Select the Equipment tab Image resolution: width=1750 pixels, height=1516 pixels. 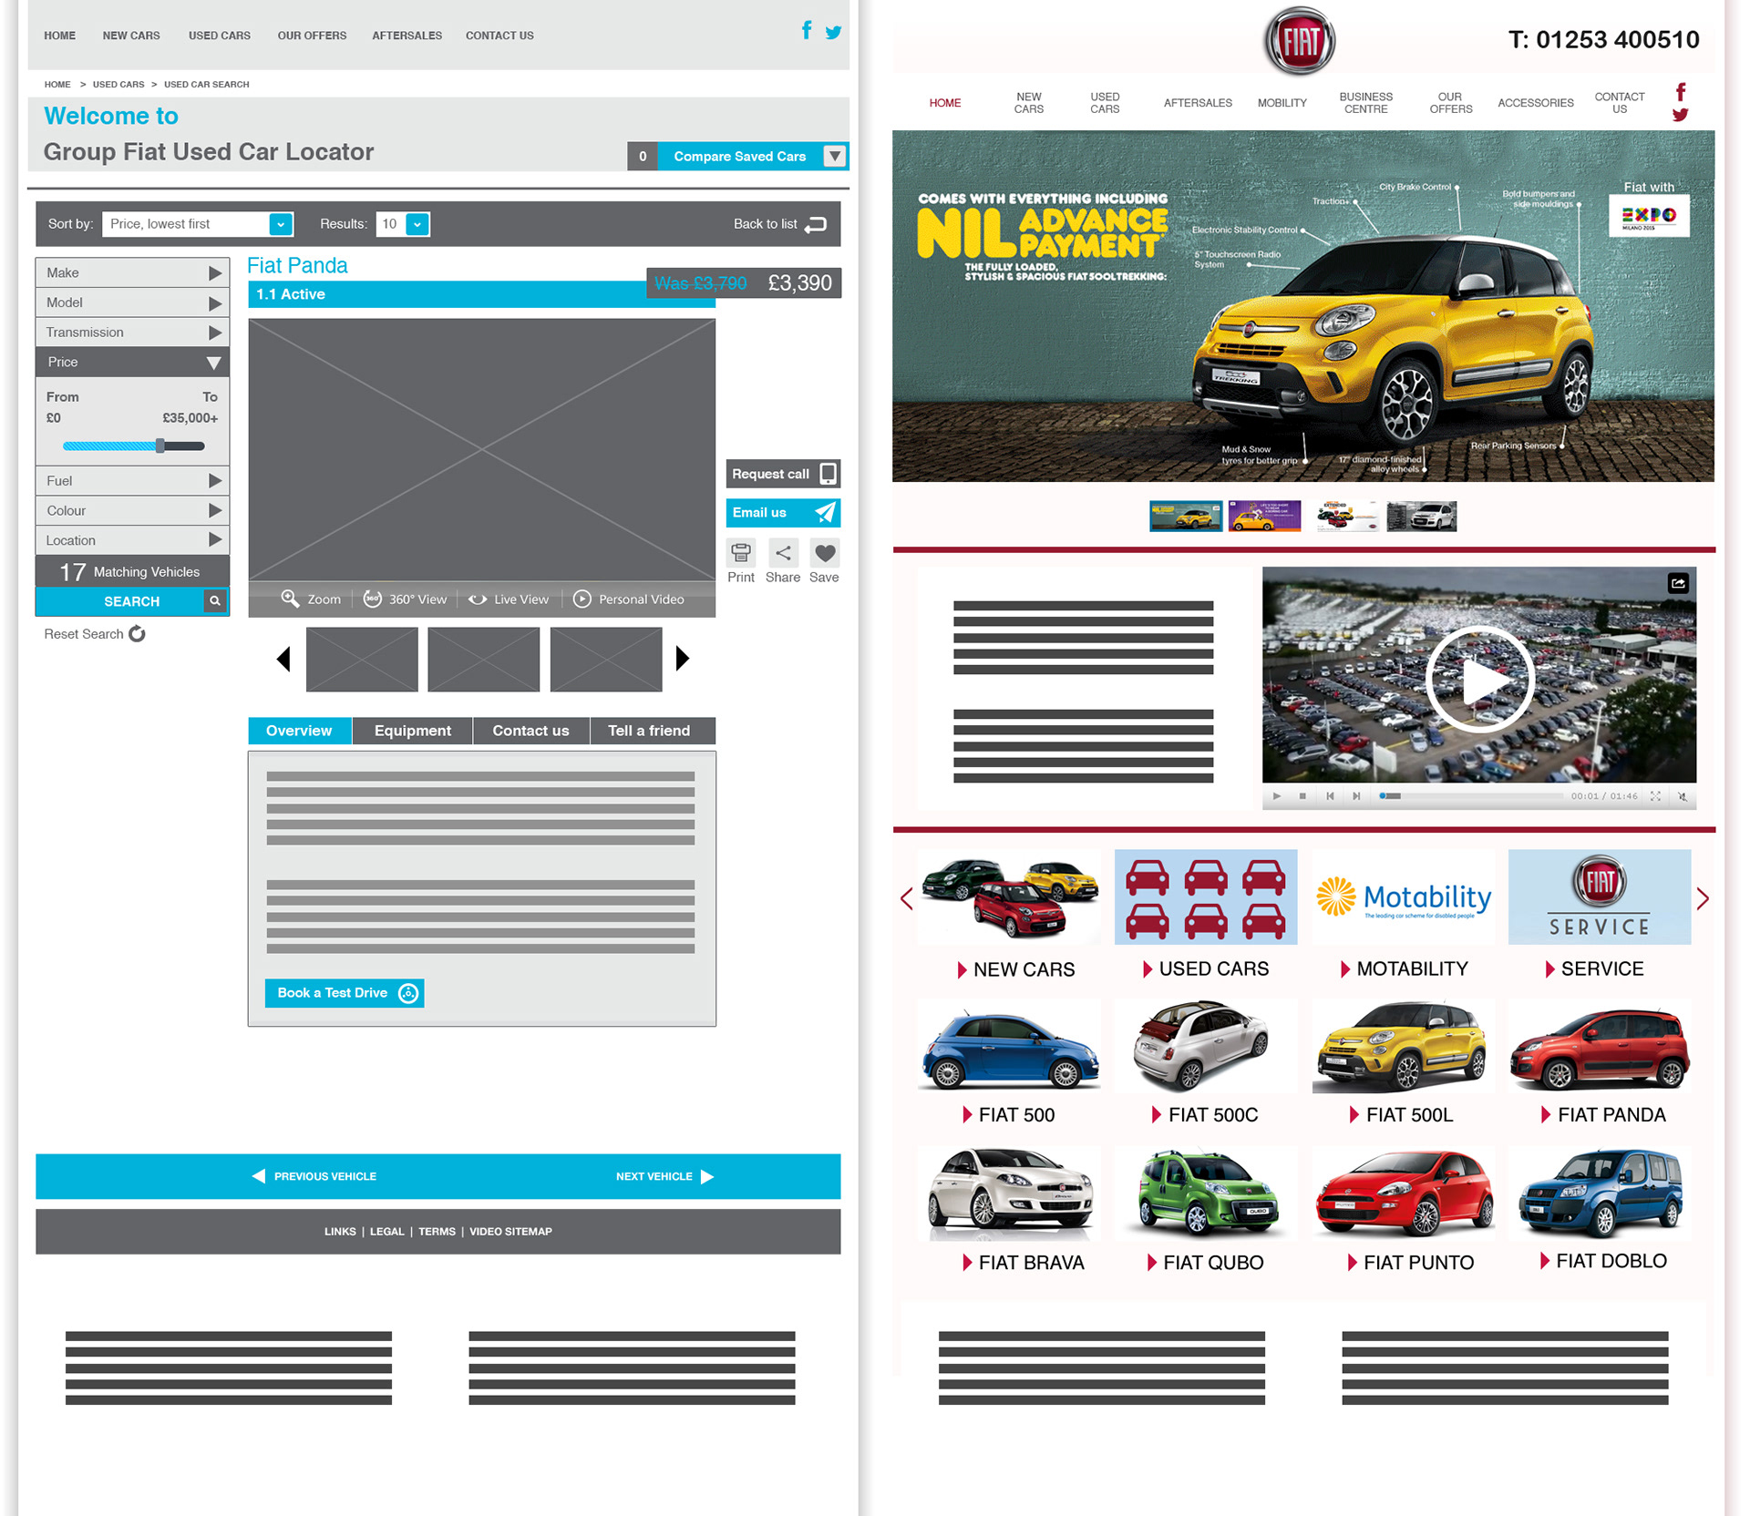tap(413, 731)
